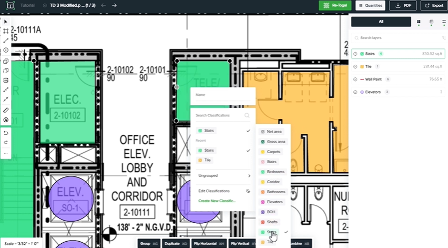Viewport: 448px width, 248px height.
Task: Click the split area tool icon
Action: tap(6, 80)
